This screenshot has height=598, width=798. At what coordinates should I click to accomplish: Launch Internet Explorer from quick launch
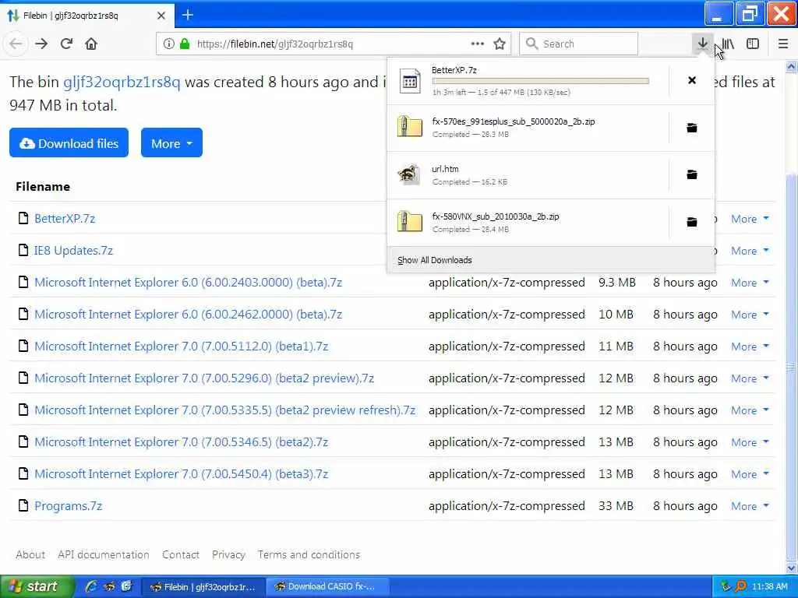91,586
